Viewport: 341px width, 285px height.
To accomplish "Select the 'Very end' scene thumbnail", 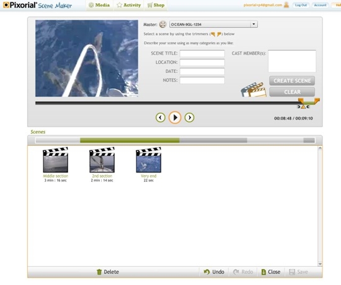I will click(149, 160).
